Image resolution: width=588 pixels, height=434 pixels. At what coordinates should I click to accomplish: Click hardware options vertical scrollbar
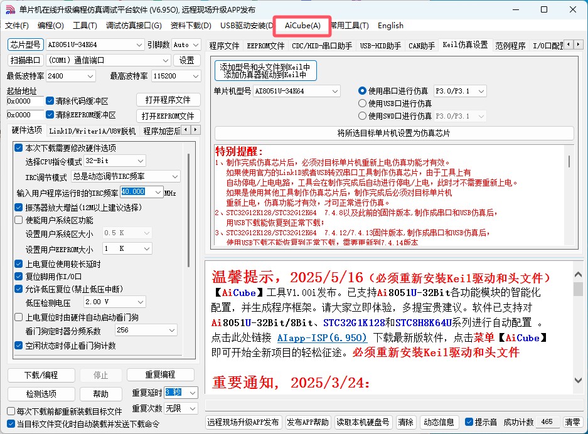tap(189, 210)
